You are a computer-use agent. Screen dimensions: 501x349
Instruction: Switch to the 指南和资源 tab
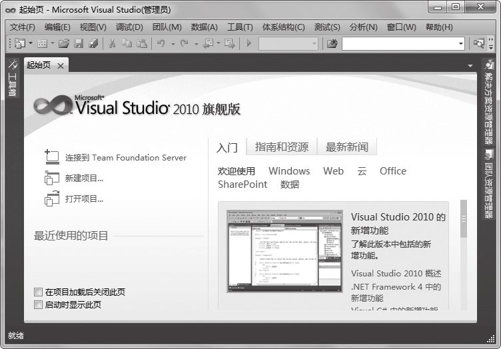click(282, 147)
